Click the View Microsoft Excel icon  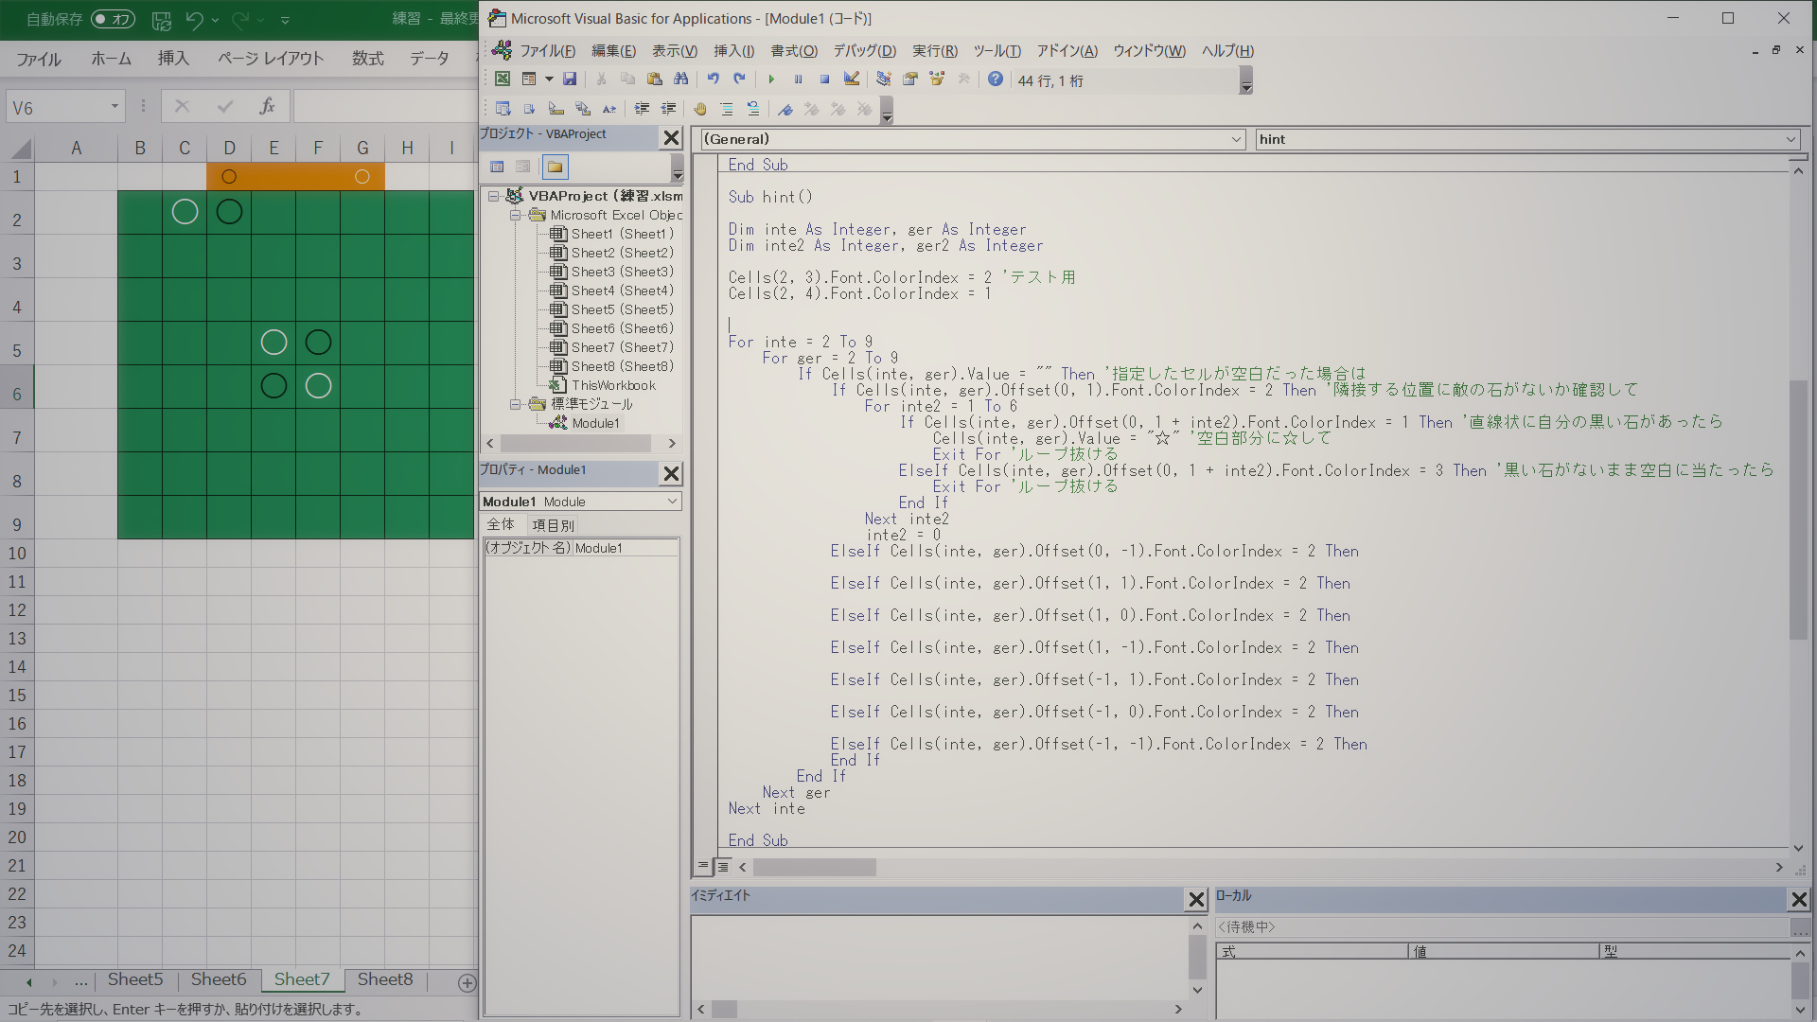[503, 79]
